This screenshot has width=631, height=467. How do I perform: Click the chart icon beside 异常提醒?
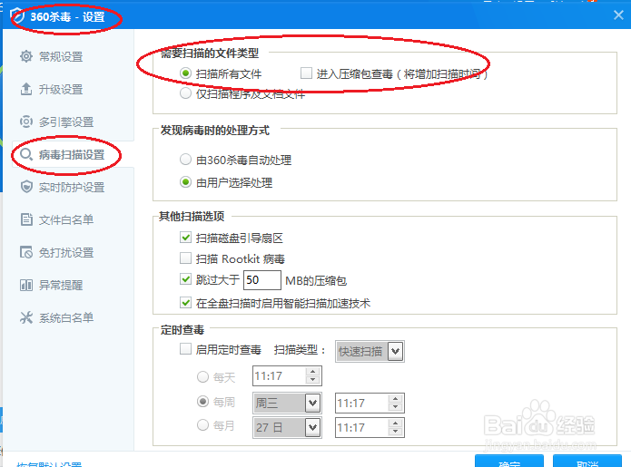[x=26, y=285]
